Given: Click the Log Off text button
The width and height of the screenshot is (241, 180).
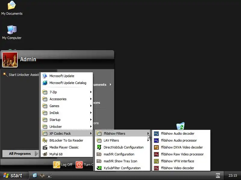Looking at the screenshot, I should tap(67, 165).
